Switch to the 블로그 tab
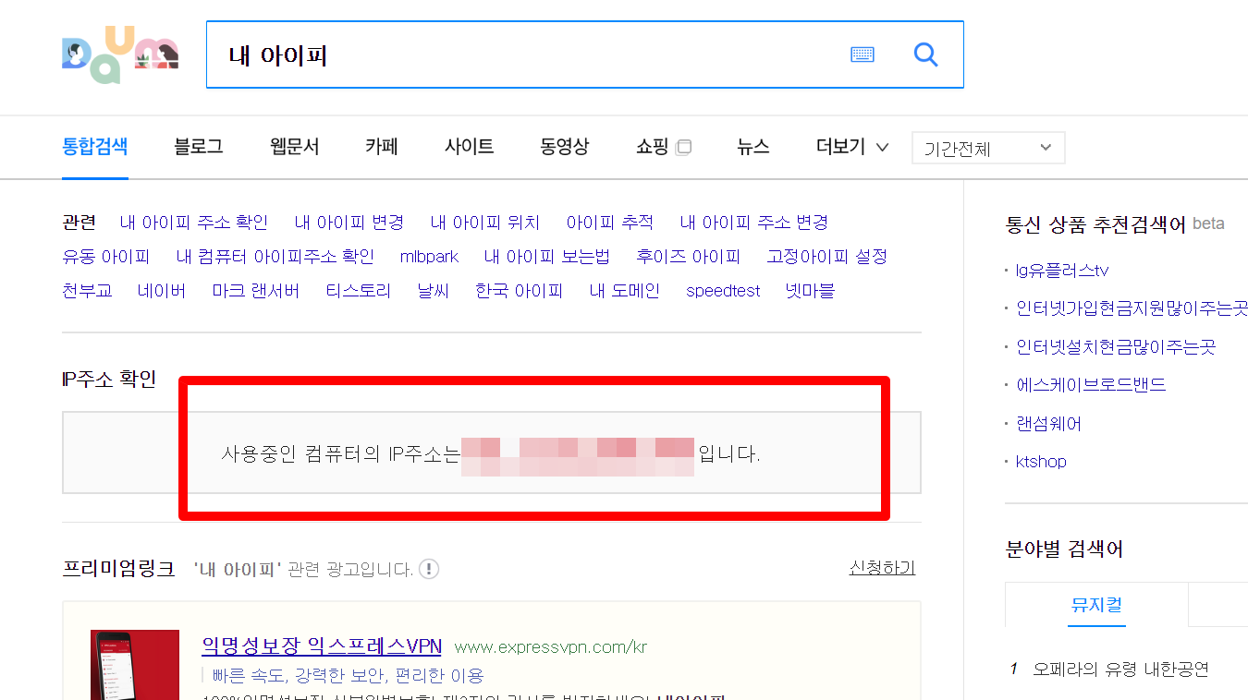This screenshot has height=700, width=1248. pyautogui.click(x=198, y=146)
